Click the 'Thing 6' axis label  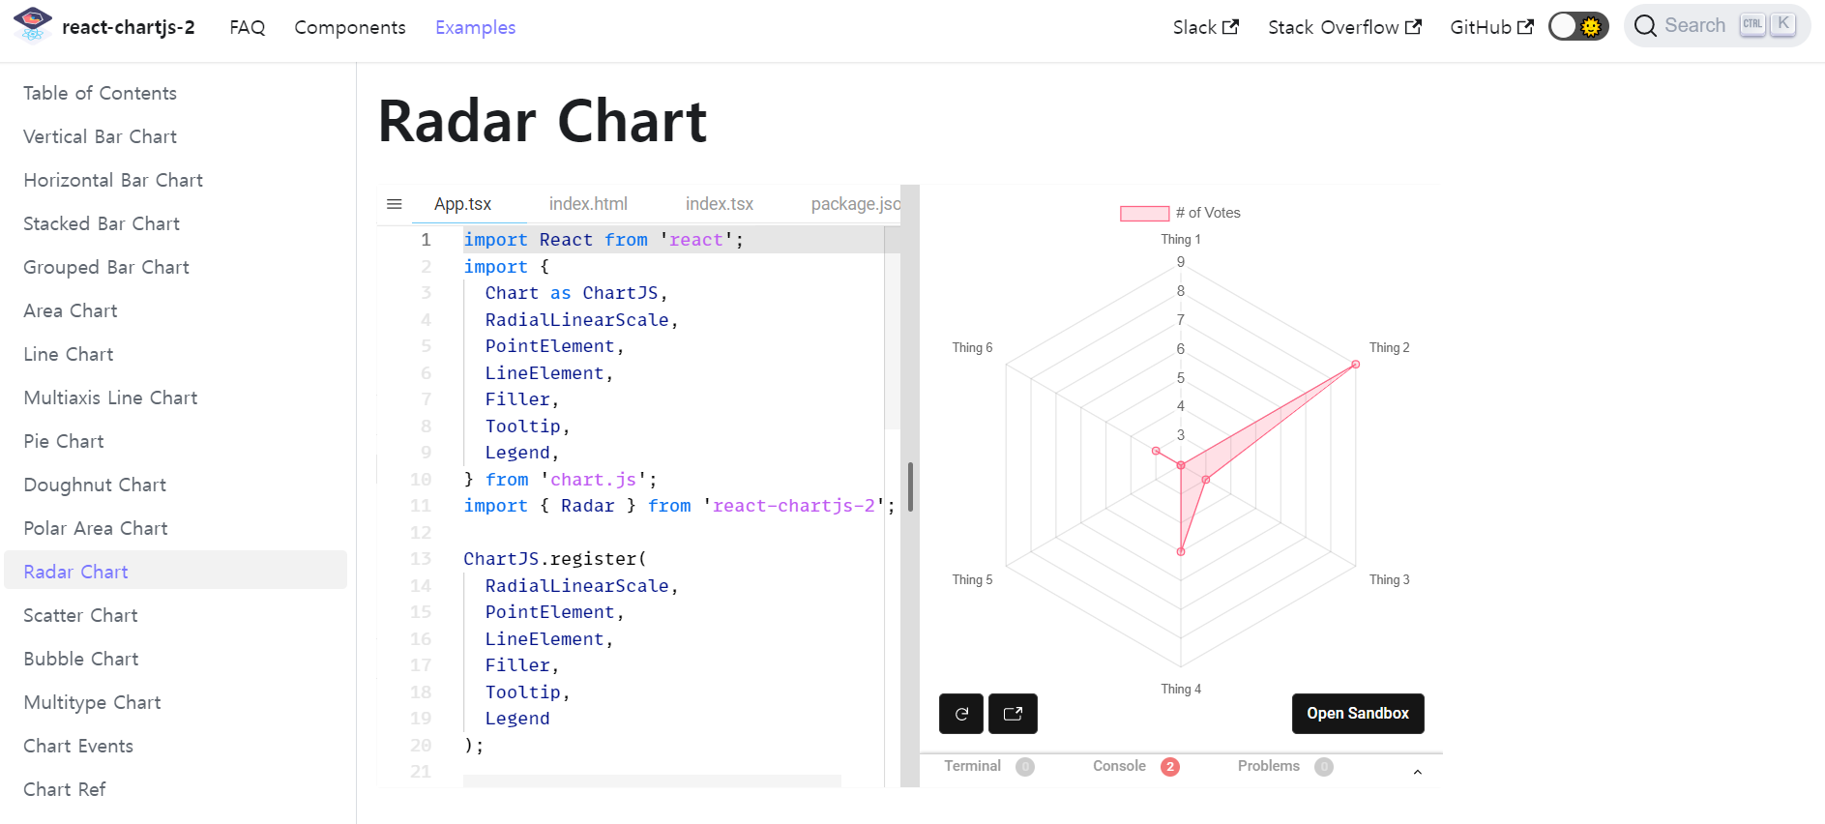click(972, 347)
